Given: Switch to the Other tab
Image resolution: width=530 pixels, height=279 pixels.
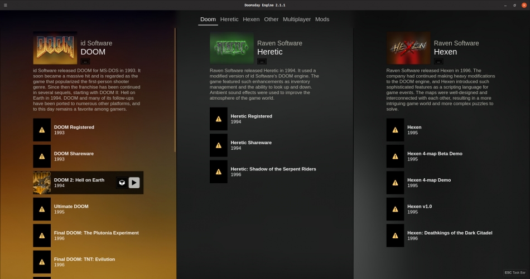Looking at the screenshot, I should (271, 19).
